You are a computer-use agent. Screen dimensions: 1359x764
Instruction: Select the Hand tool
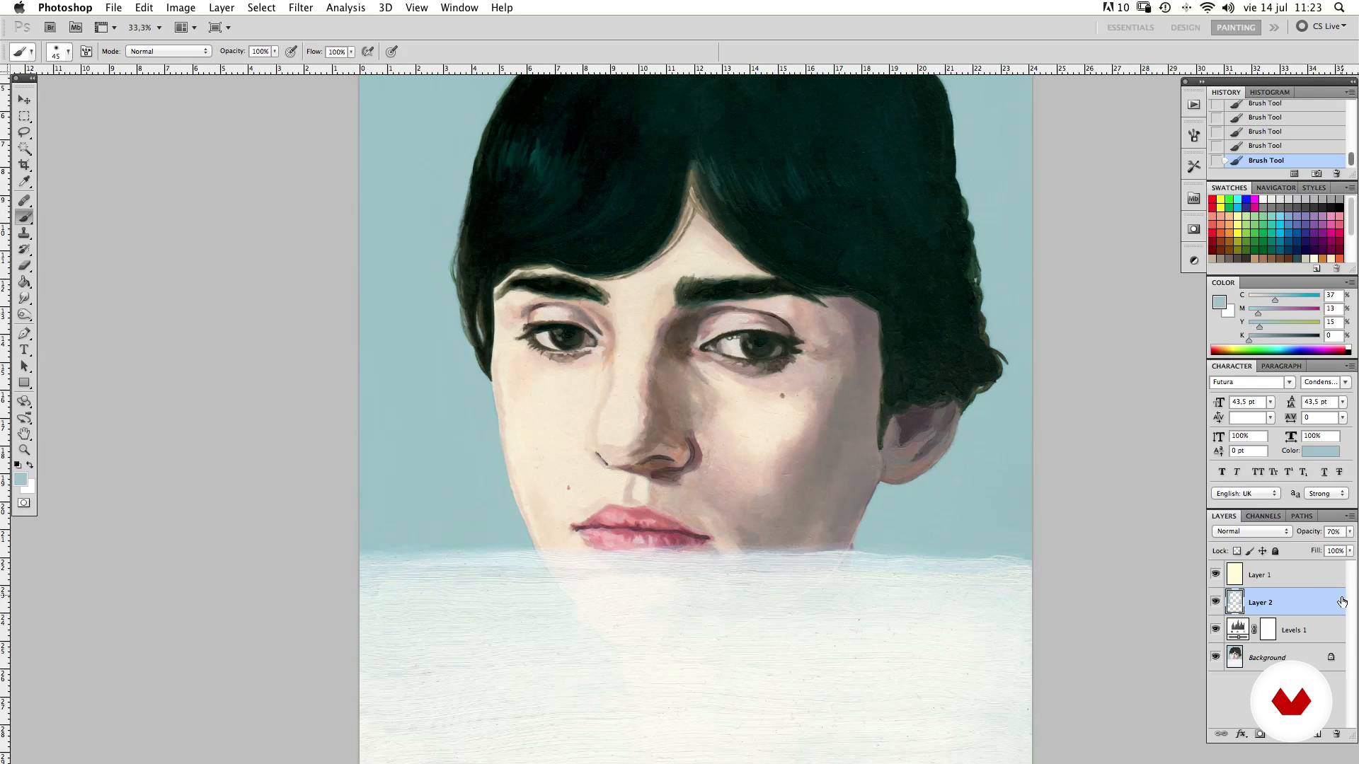click(24, 434)
